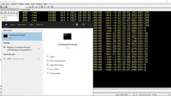Open the Edit menu in SecureCRT
The height and width of the screenshot is (96, 171).
click(x=3, y=4)
